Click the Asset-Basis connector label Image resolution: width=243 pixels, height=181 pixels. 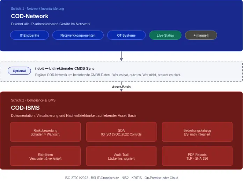[121, 86]
